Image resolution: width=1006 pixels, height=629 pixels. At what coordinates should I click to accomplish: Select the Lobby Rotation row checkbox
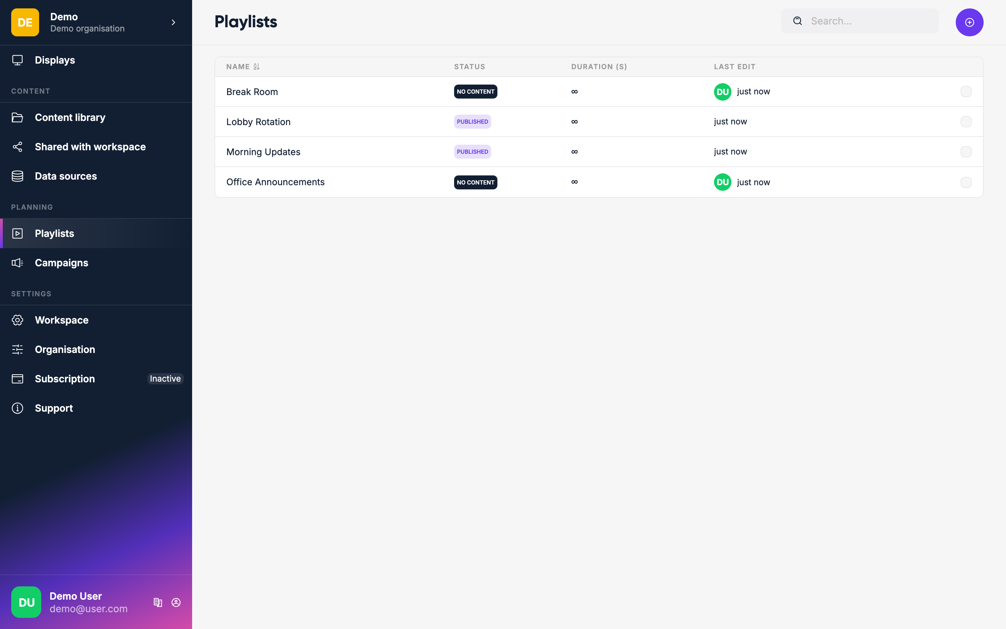point(966,122)
